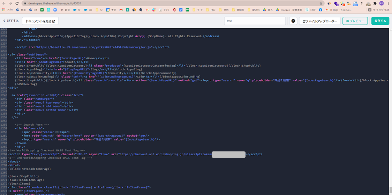Open the mf bookmark
The image size is (392, 195).
(x=33, y=10)
